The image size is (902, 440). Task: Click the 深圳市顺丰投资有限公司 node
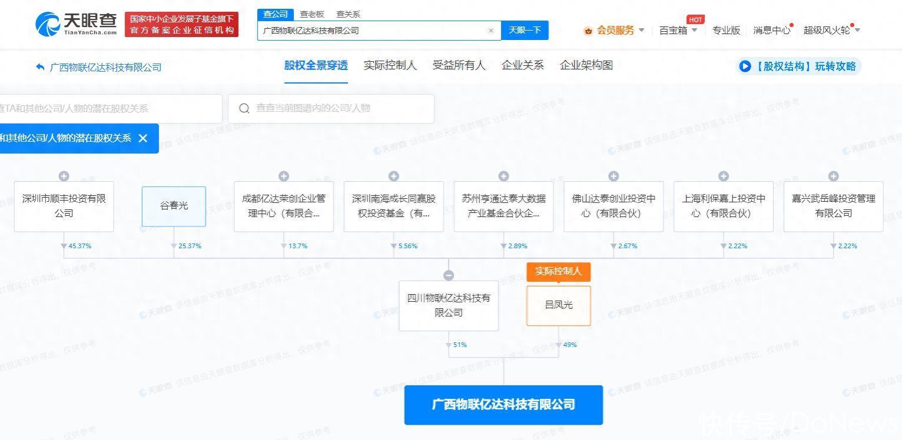click(x=64, y=206)
